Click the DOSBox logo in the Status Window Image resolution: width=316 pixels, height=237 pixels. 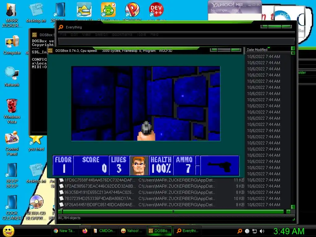(x=35, y=35)
